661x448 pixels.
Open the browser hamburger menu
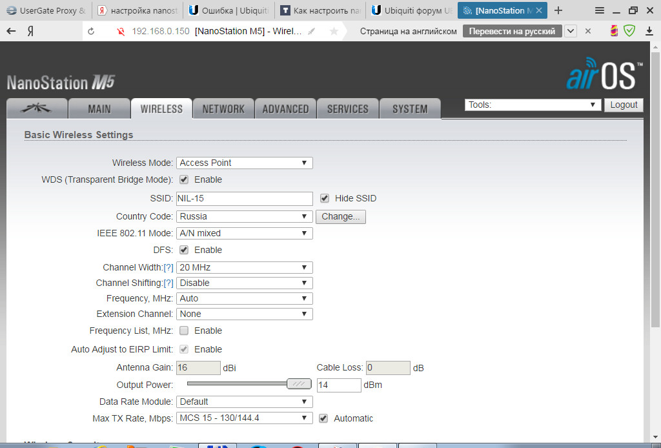(600, 10)
